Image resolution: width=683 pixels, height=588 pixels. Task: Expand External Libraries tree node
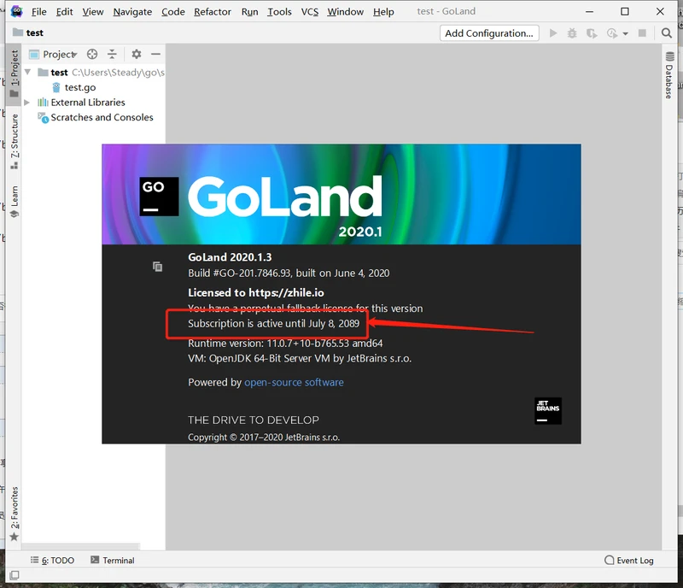[27, 103]
